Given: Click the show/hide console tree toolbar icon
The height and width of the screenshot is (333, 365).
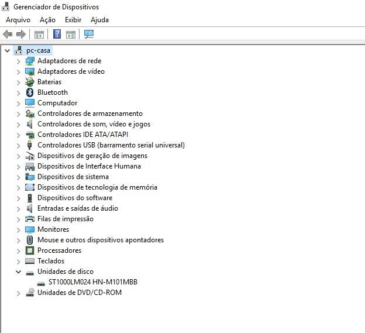Looking at the screenshot, I should point(39,35).
